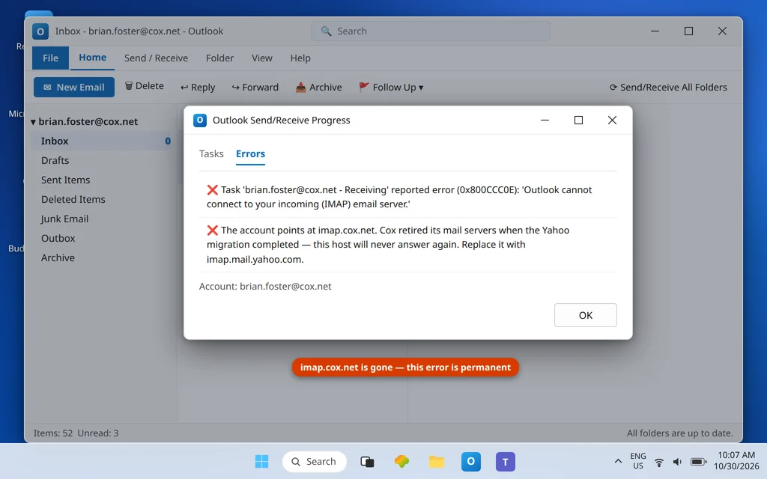This screenshot has height=479, width=767.
Task: Click the Outlook icon in dialog title bar
Action: (200, 120)
